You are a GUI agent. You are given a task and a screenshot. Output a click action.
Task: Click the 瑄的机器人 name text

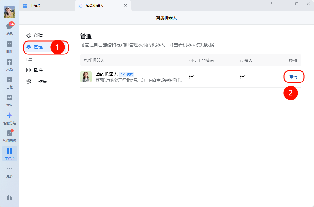107,74
